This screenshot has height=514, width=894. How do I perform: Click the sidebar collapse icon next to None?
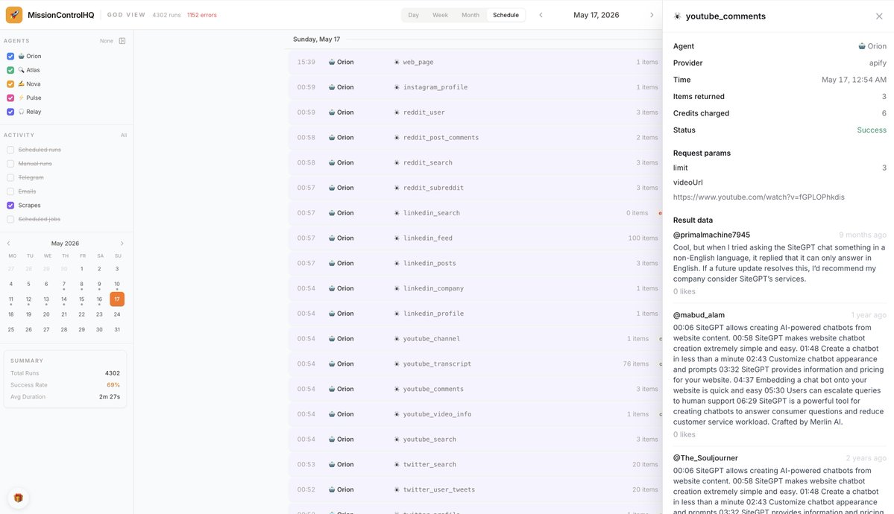122,41
